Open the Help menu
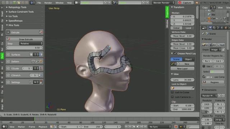230x129 pixels. [69, 3]
